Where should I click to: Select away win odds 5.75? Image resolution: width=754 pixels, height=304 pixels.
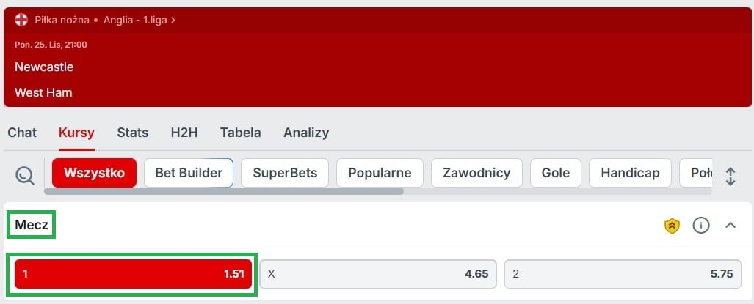click(x=623, y=274)
